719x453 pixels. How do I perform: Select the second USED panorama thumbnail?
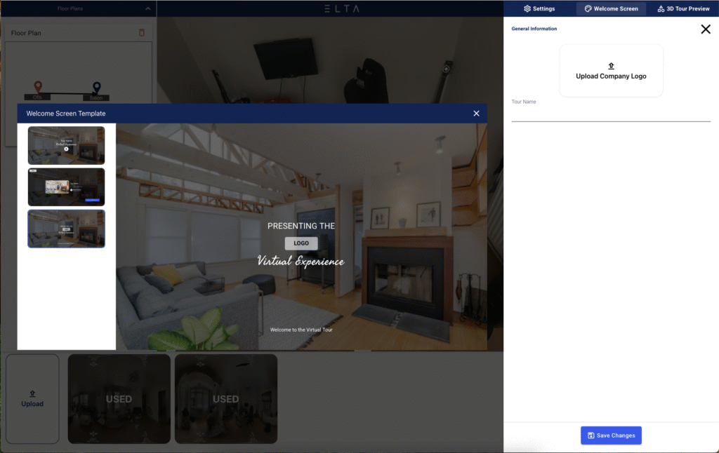tap(225, 398)
